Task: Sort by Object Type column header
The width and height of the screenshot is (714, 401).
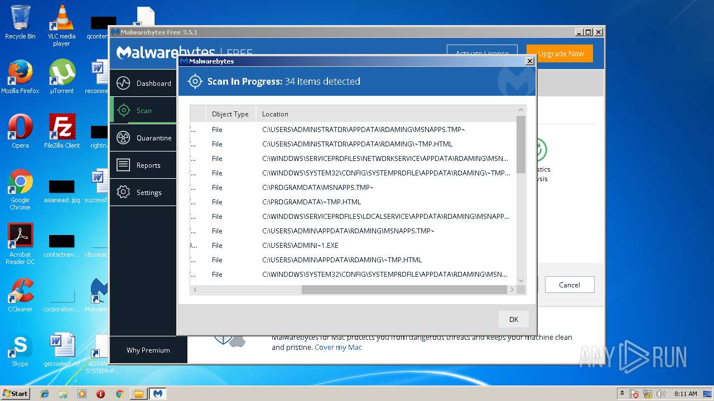Action: 230,114
